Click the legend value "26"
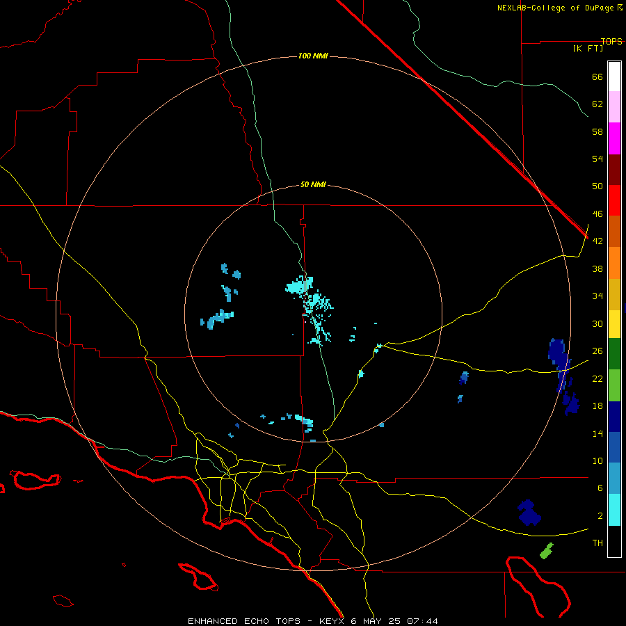 (x=597, y=351)
